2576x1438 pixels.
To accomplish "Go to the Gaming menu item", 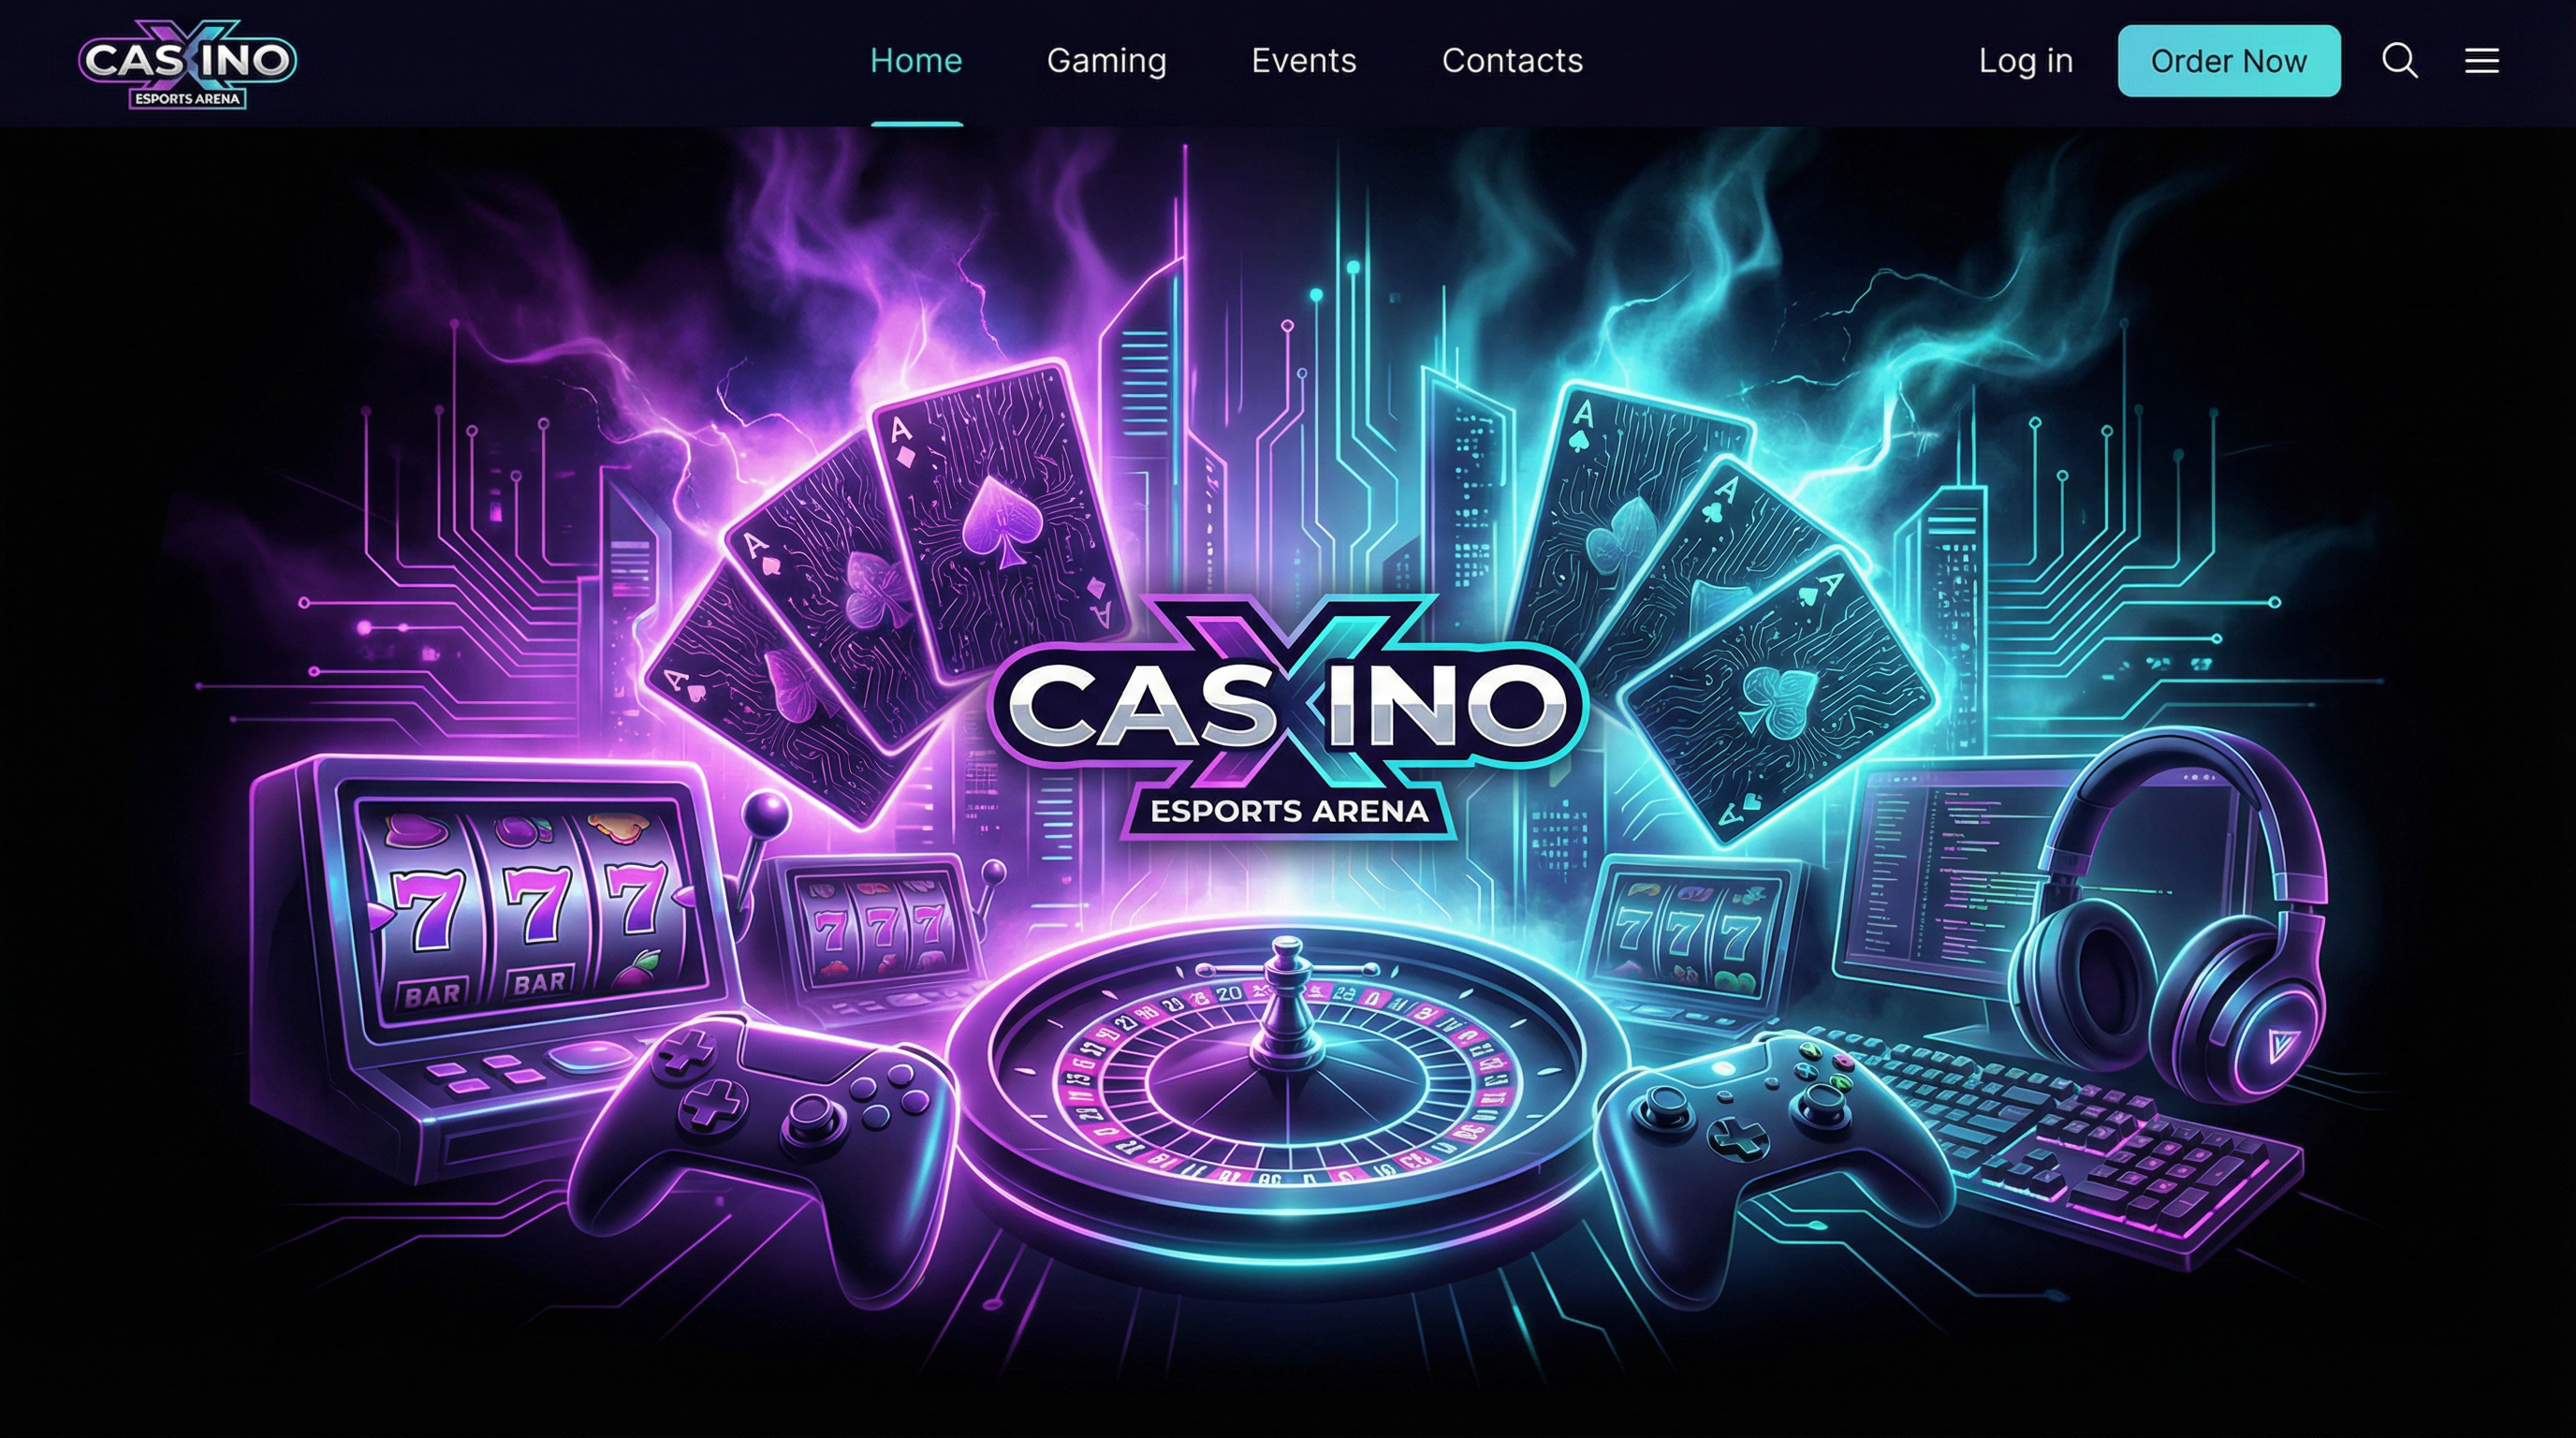I will coord(1106,61).
